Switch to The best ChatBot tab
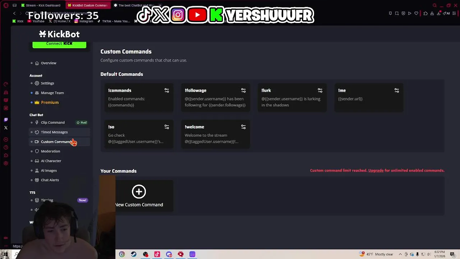The image size is (460, 259). click(133, 5)
